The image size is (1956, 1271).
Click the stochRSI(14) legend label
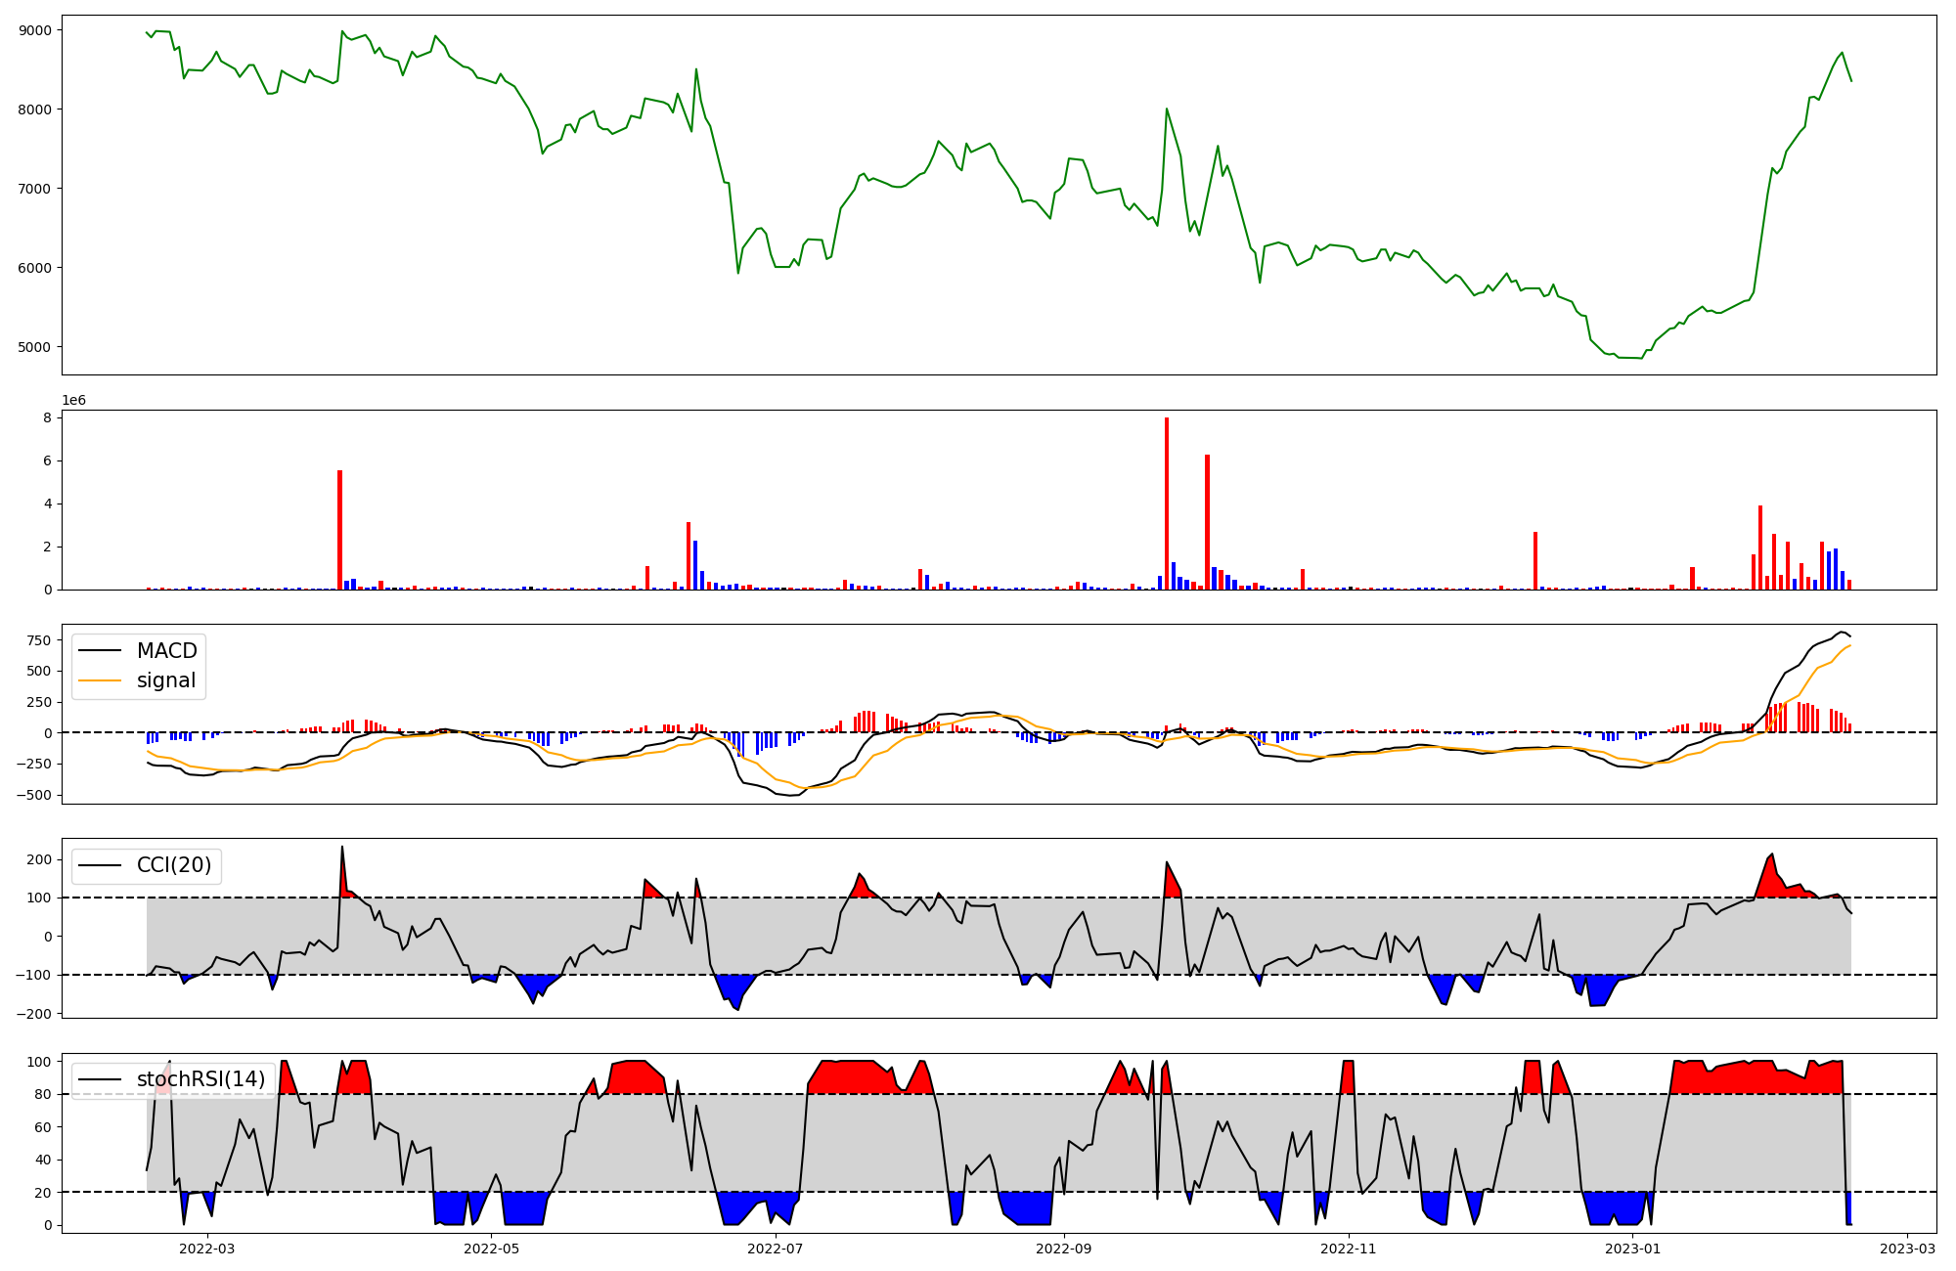[200, 1079]
